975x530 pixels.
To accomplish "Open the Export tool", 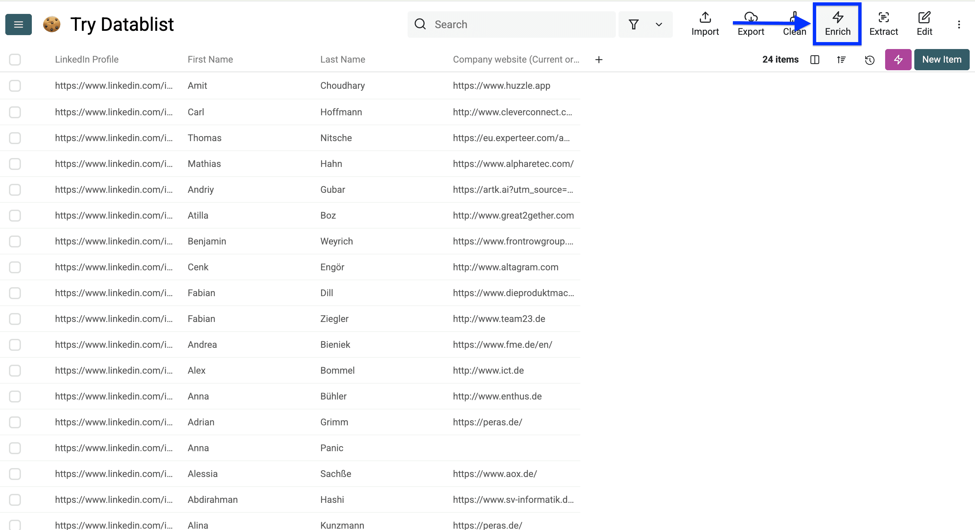I will tap(751, 24).
